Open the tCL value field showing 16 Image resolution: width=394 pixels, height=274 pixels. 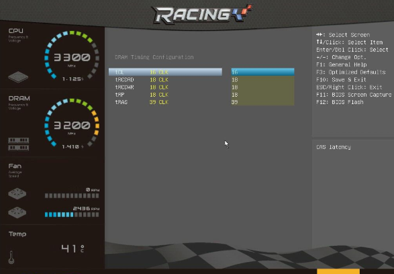click(x=262, y=72)
